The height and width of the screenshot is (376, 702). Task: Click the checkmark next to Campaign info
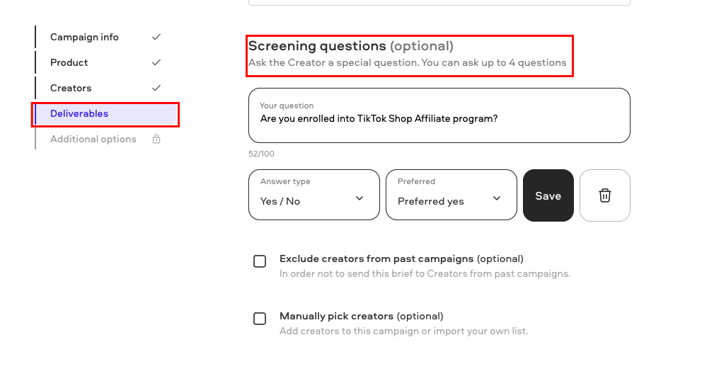(x=156, y=37)
